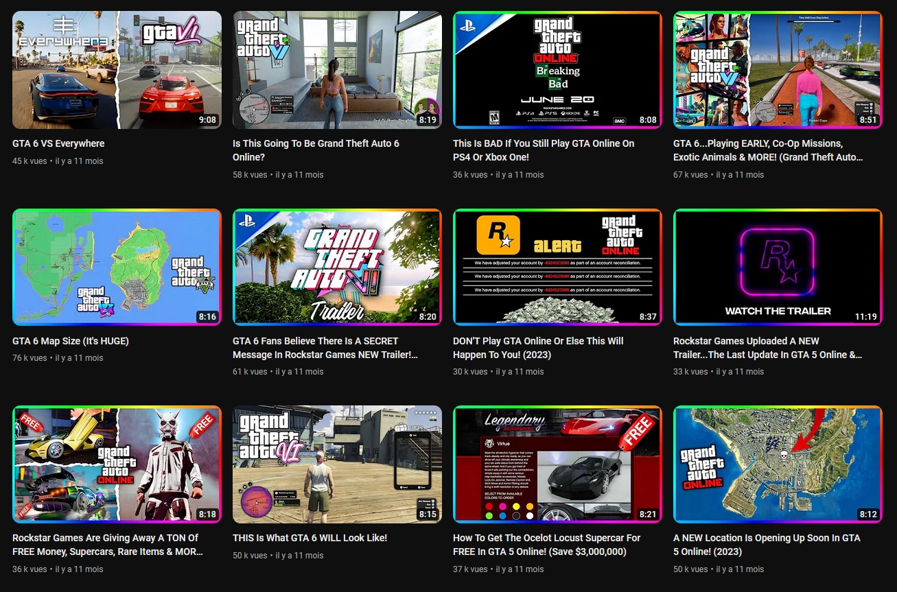Open the map thumbnail with red arrow and skull
897x592 pixels.
coord(778,464)
